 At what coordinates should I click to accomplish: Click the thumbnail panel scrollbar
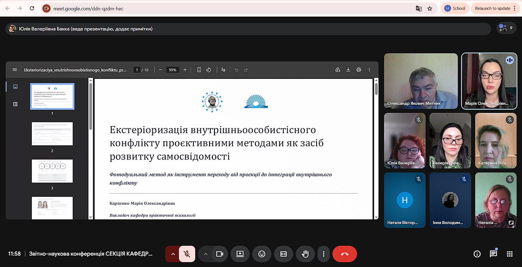point(91,106)
